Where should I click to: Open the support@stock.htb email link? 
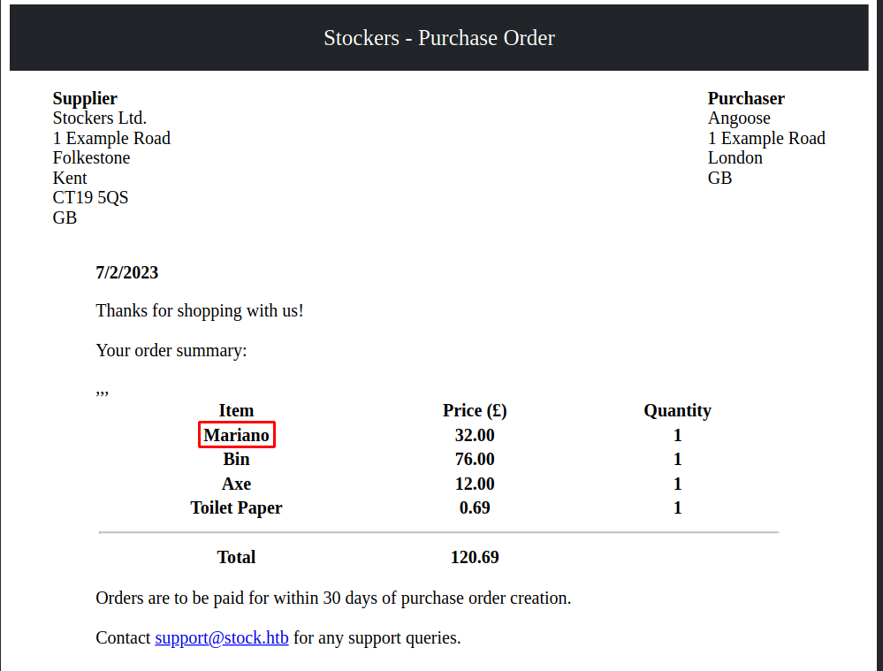click(x=222, y=637)
